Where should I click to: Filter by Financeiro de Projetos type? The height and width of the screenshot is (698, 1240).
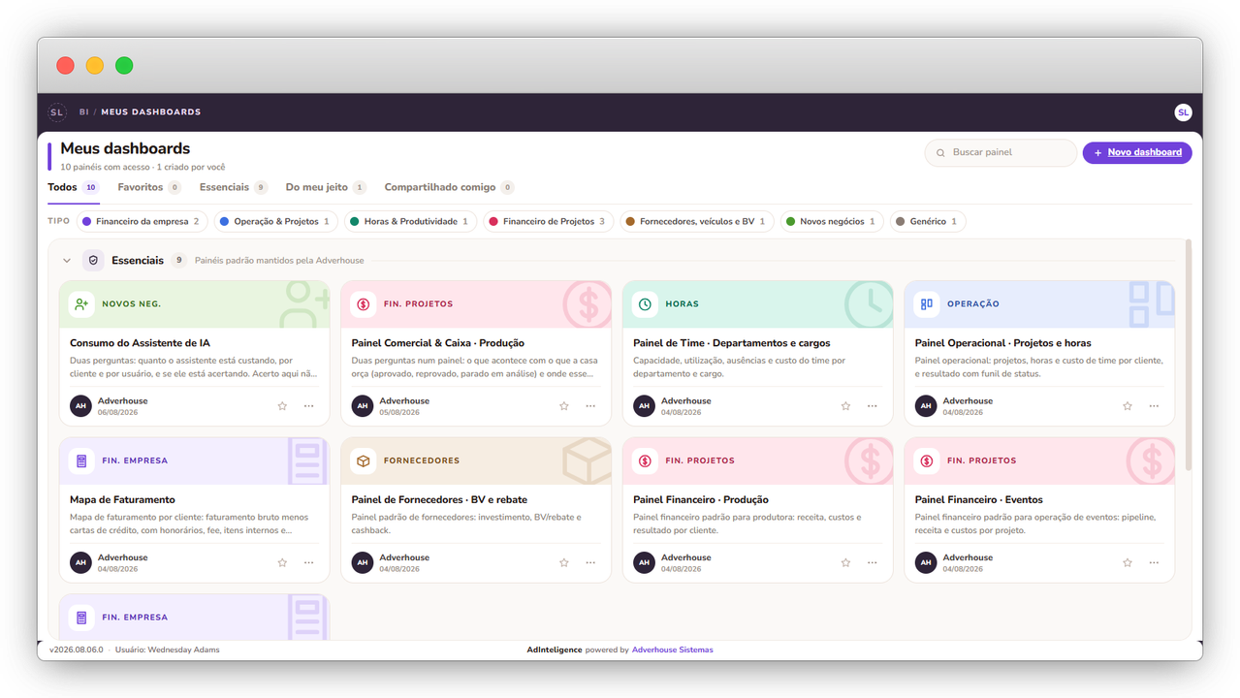coord(548,222)
